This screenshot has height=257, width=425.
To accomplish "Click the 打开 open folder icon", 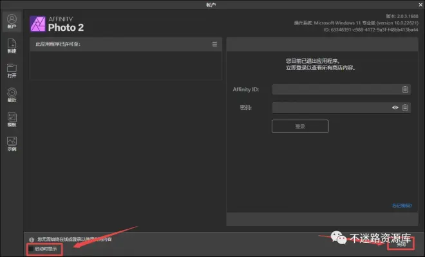I will 12,70.
